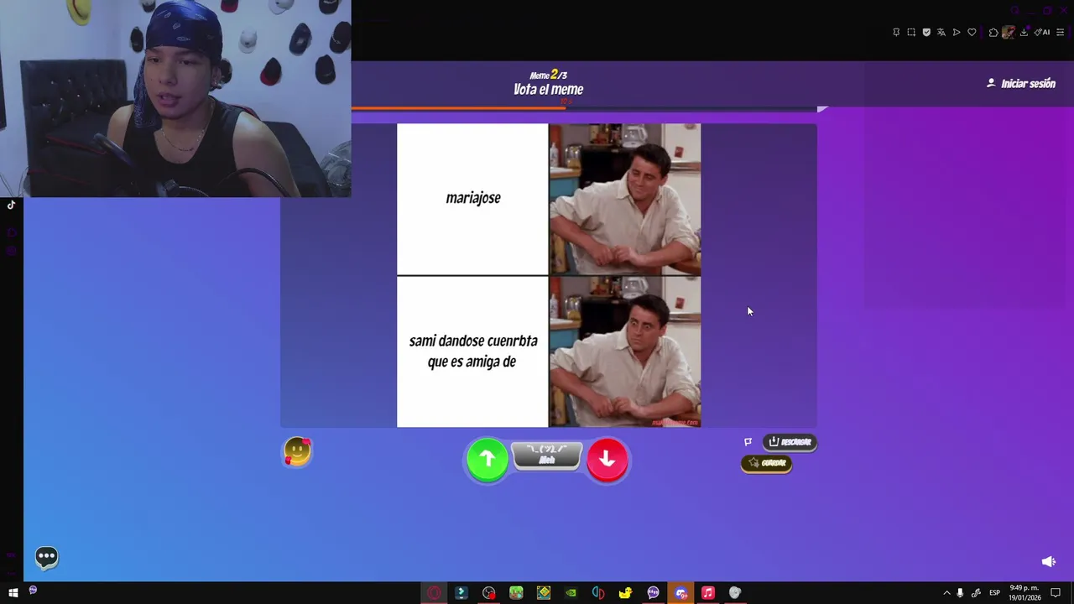Open the Discord taskbar icon
This screenshot has height=604, width=1074.
(x=680, y=592)
